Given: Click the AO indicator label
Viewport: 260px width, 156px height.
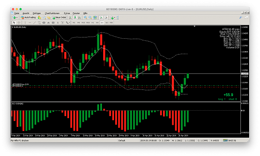Looking at the screenshot, I should pyautogui.click(x=17, y=104).
